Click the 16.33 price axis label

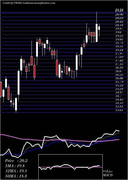click(x=119, y=75)
